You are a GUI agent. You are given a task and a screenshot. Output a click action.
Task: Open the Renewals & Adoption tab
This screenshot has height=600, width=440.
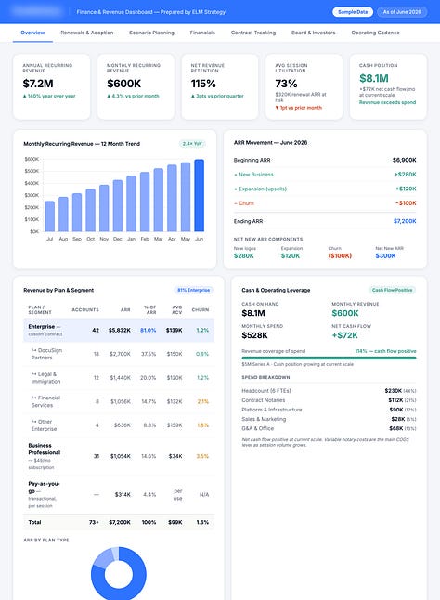[86, 33]
